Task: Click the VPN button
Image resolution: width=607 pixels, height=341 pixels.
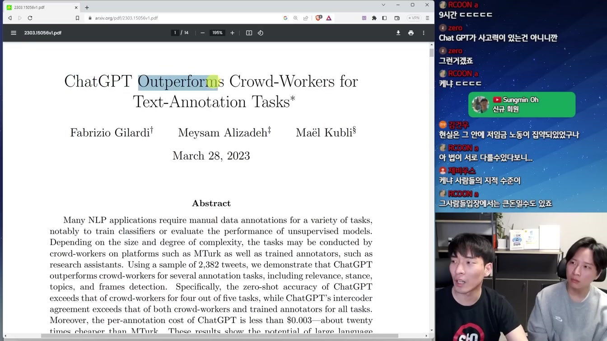Action: tap(414, 18)
